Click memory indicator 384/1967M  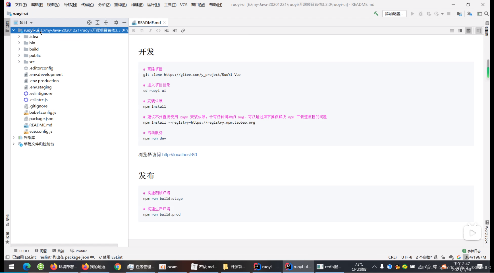click(476, 257)
